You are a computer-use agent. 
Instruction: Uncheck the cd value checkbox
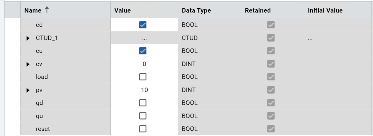[143, 25]
